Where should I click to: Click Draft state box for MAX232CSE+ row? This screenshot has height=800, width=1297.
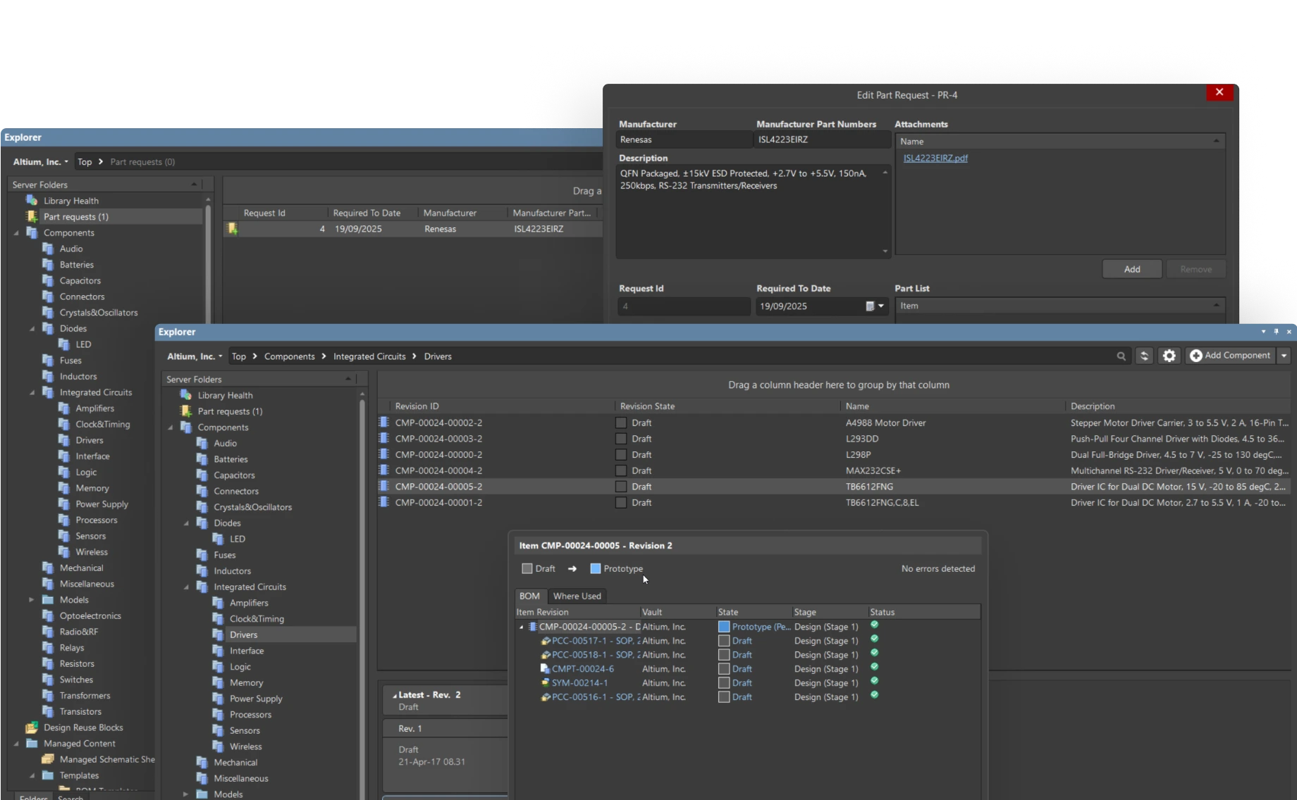tap(621, 471)
